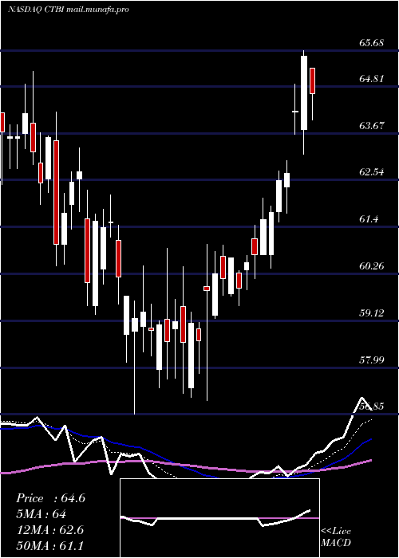Click the 60.26 price level label
The image size is (399, 558).
click(372, 266)
